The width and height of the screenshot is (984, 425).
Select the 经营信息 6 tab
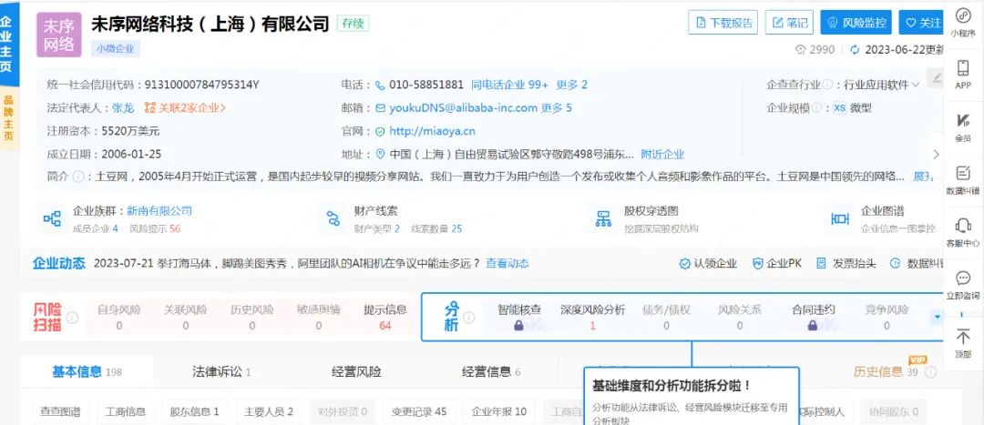pos(491,372)
